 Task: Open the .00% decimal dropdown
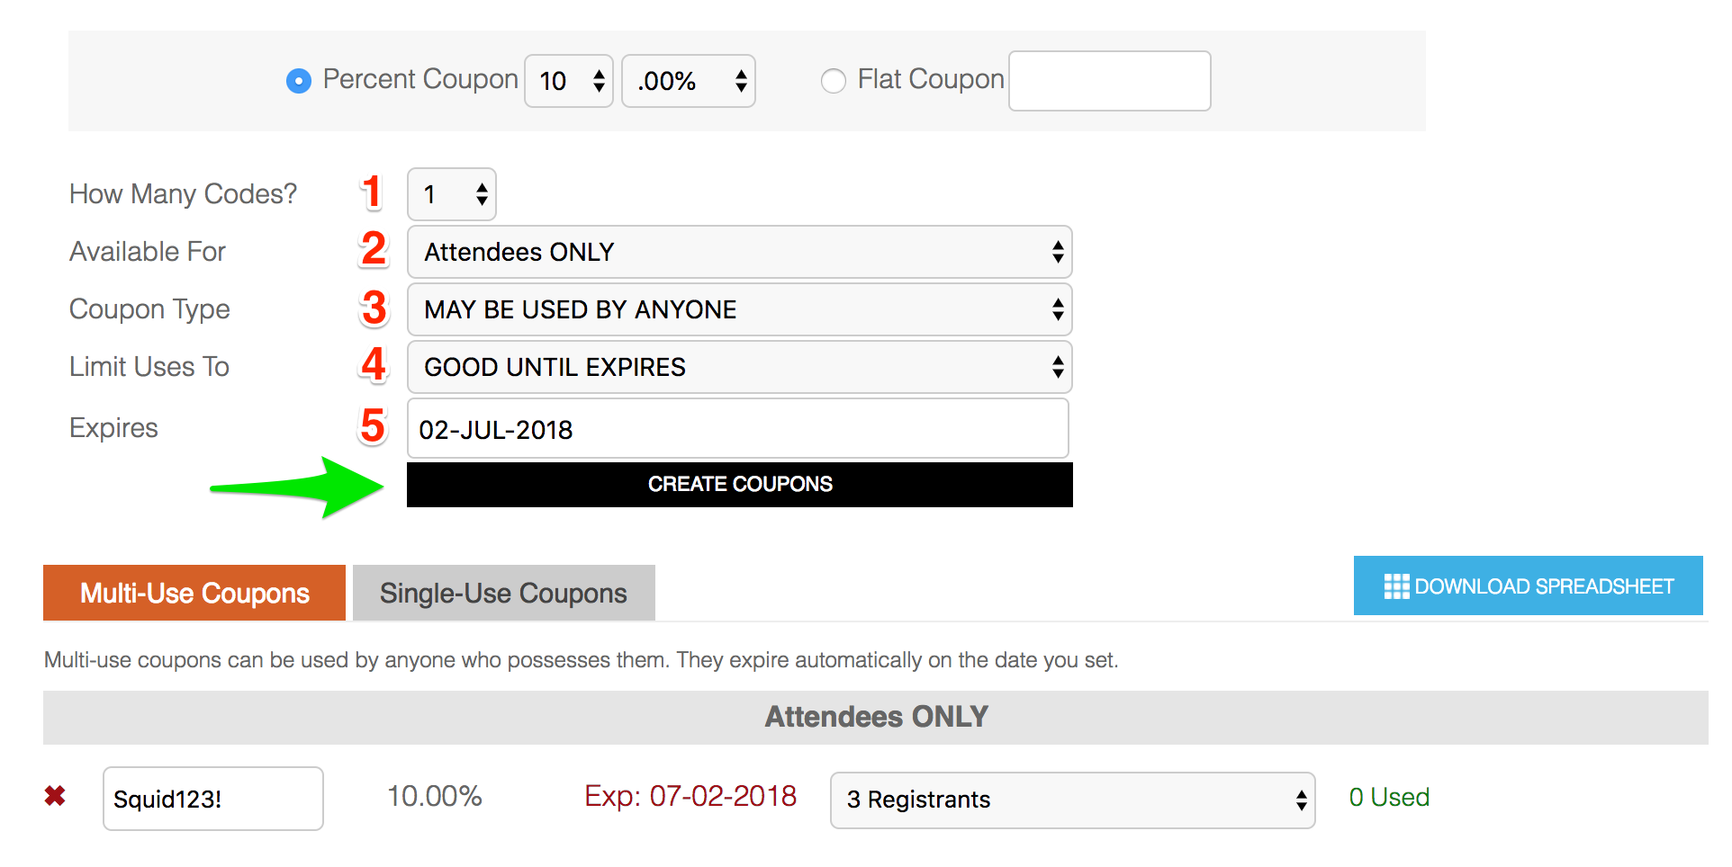(689, 81)
